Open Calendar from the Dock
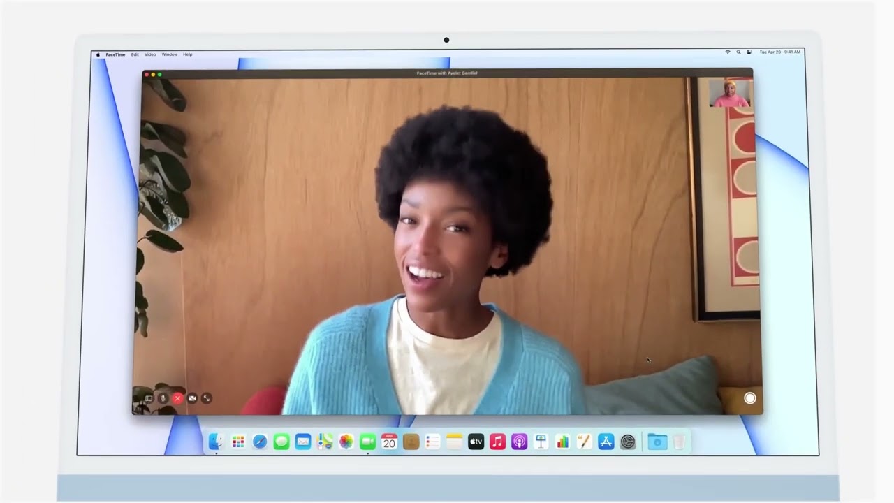 click(390, 442)
